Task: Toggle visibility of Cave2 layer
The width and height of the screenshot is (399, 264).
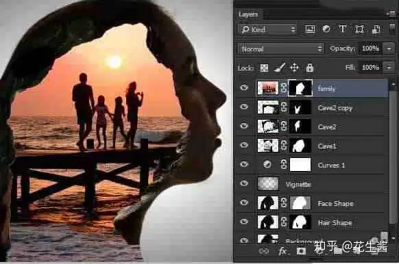Action: coord(244,126)
